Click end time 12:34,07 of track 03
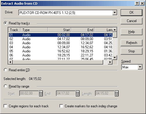Viewport: 146px width, 114px height. (x=87, y=43)
